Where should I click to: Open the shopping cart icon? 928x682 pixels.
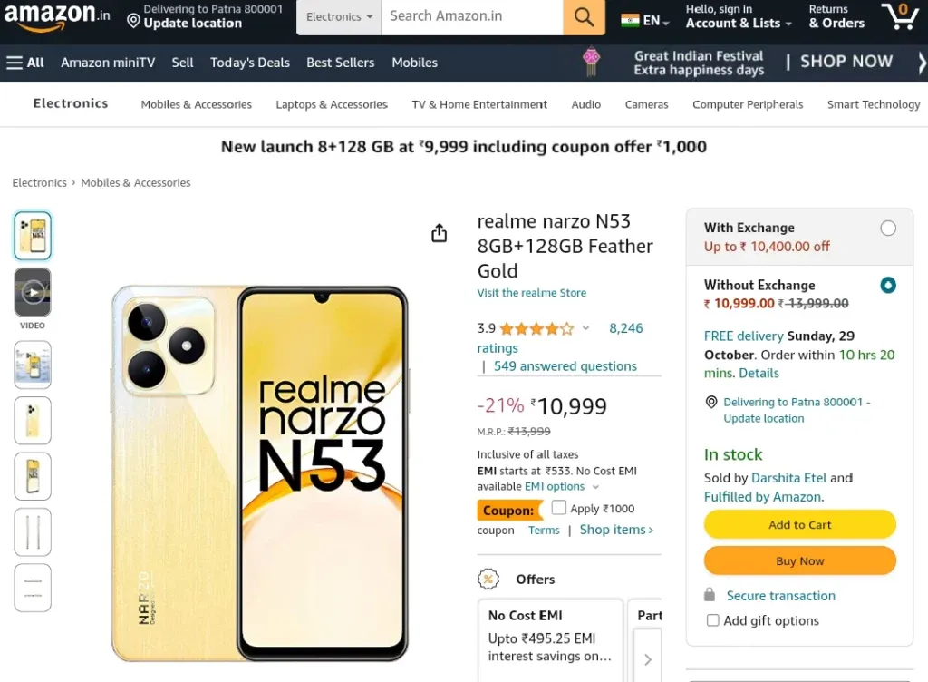coord(900,16)
